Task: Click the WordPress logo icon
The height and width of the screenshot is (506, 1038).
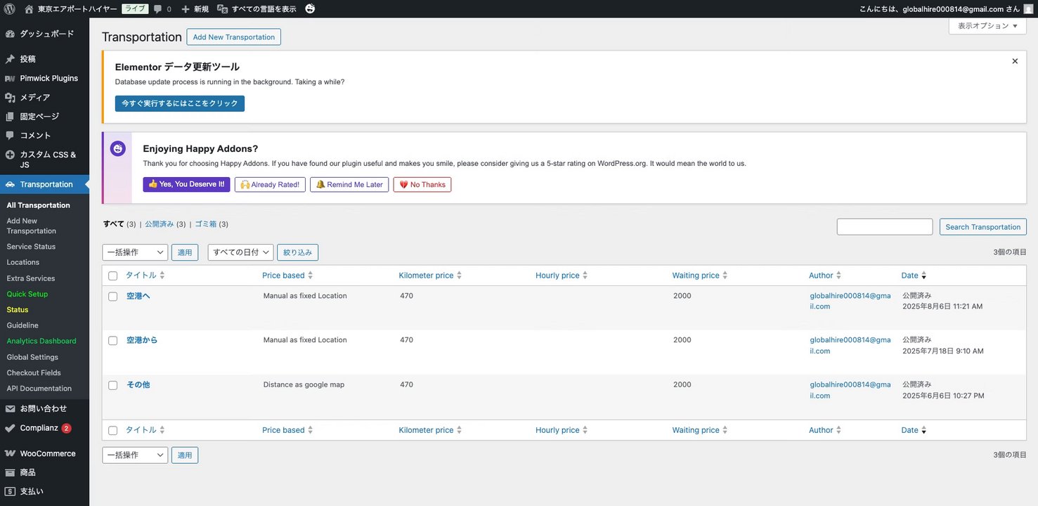Action: [10, 9]
